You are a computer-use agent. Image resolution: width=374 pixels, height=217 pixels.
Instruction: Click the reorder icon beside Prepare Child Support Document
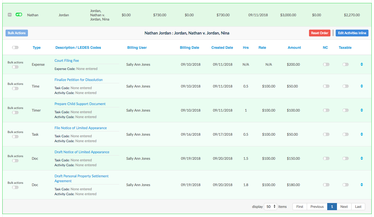362,110
